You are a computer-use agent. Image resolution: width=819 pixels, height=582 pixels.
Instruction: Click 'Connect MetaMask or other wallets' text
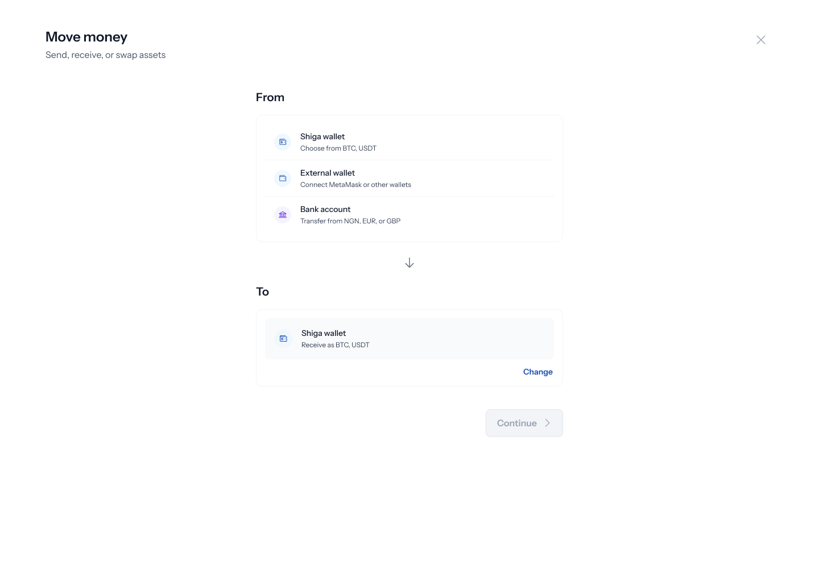[x=355, y=185]
